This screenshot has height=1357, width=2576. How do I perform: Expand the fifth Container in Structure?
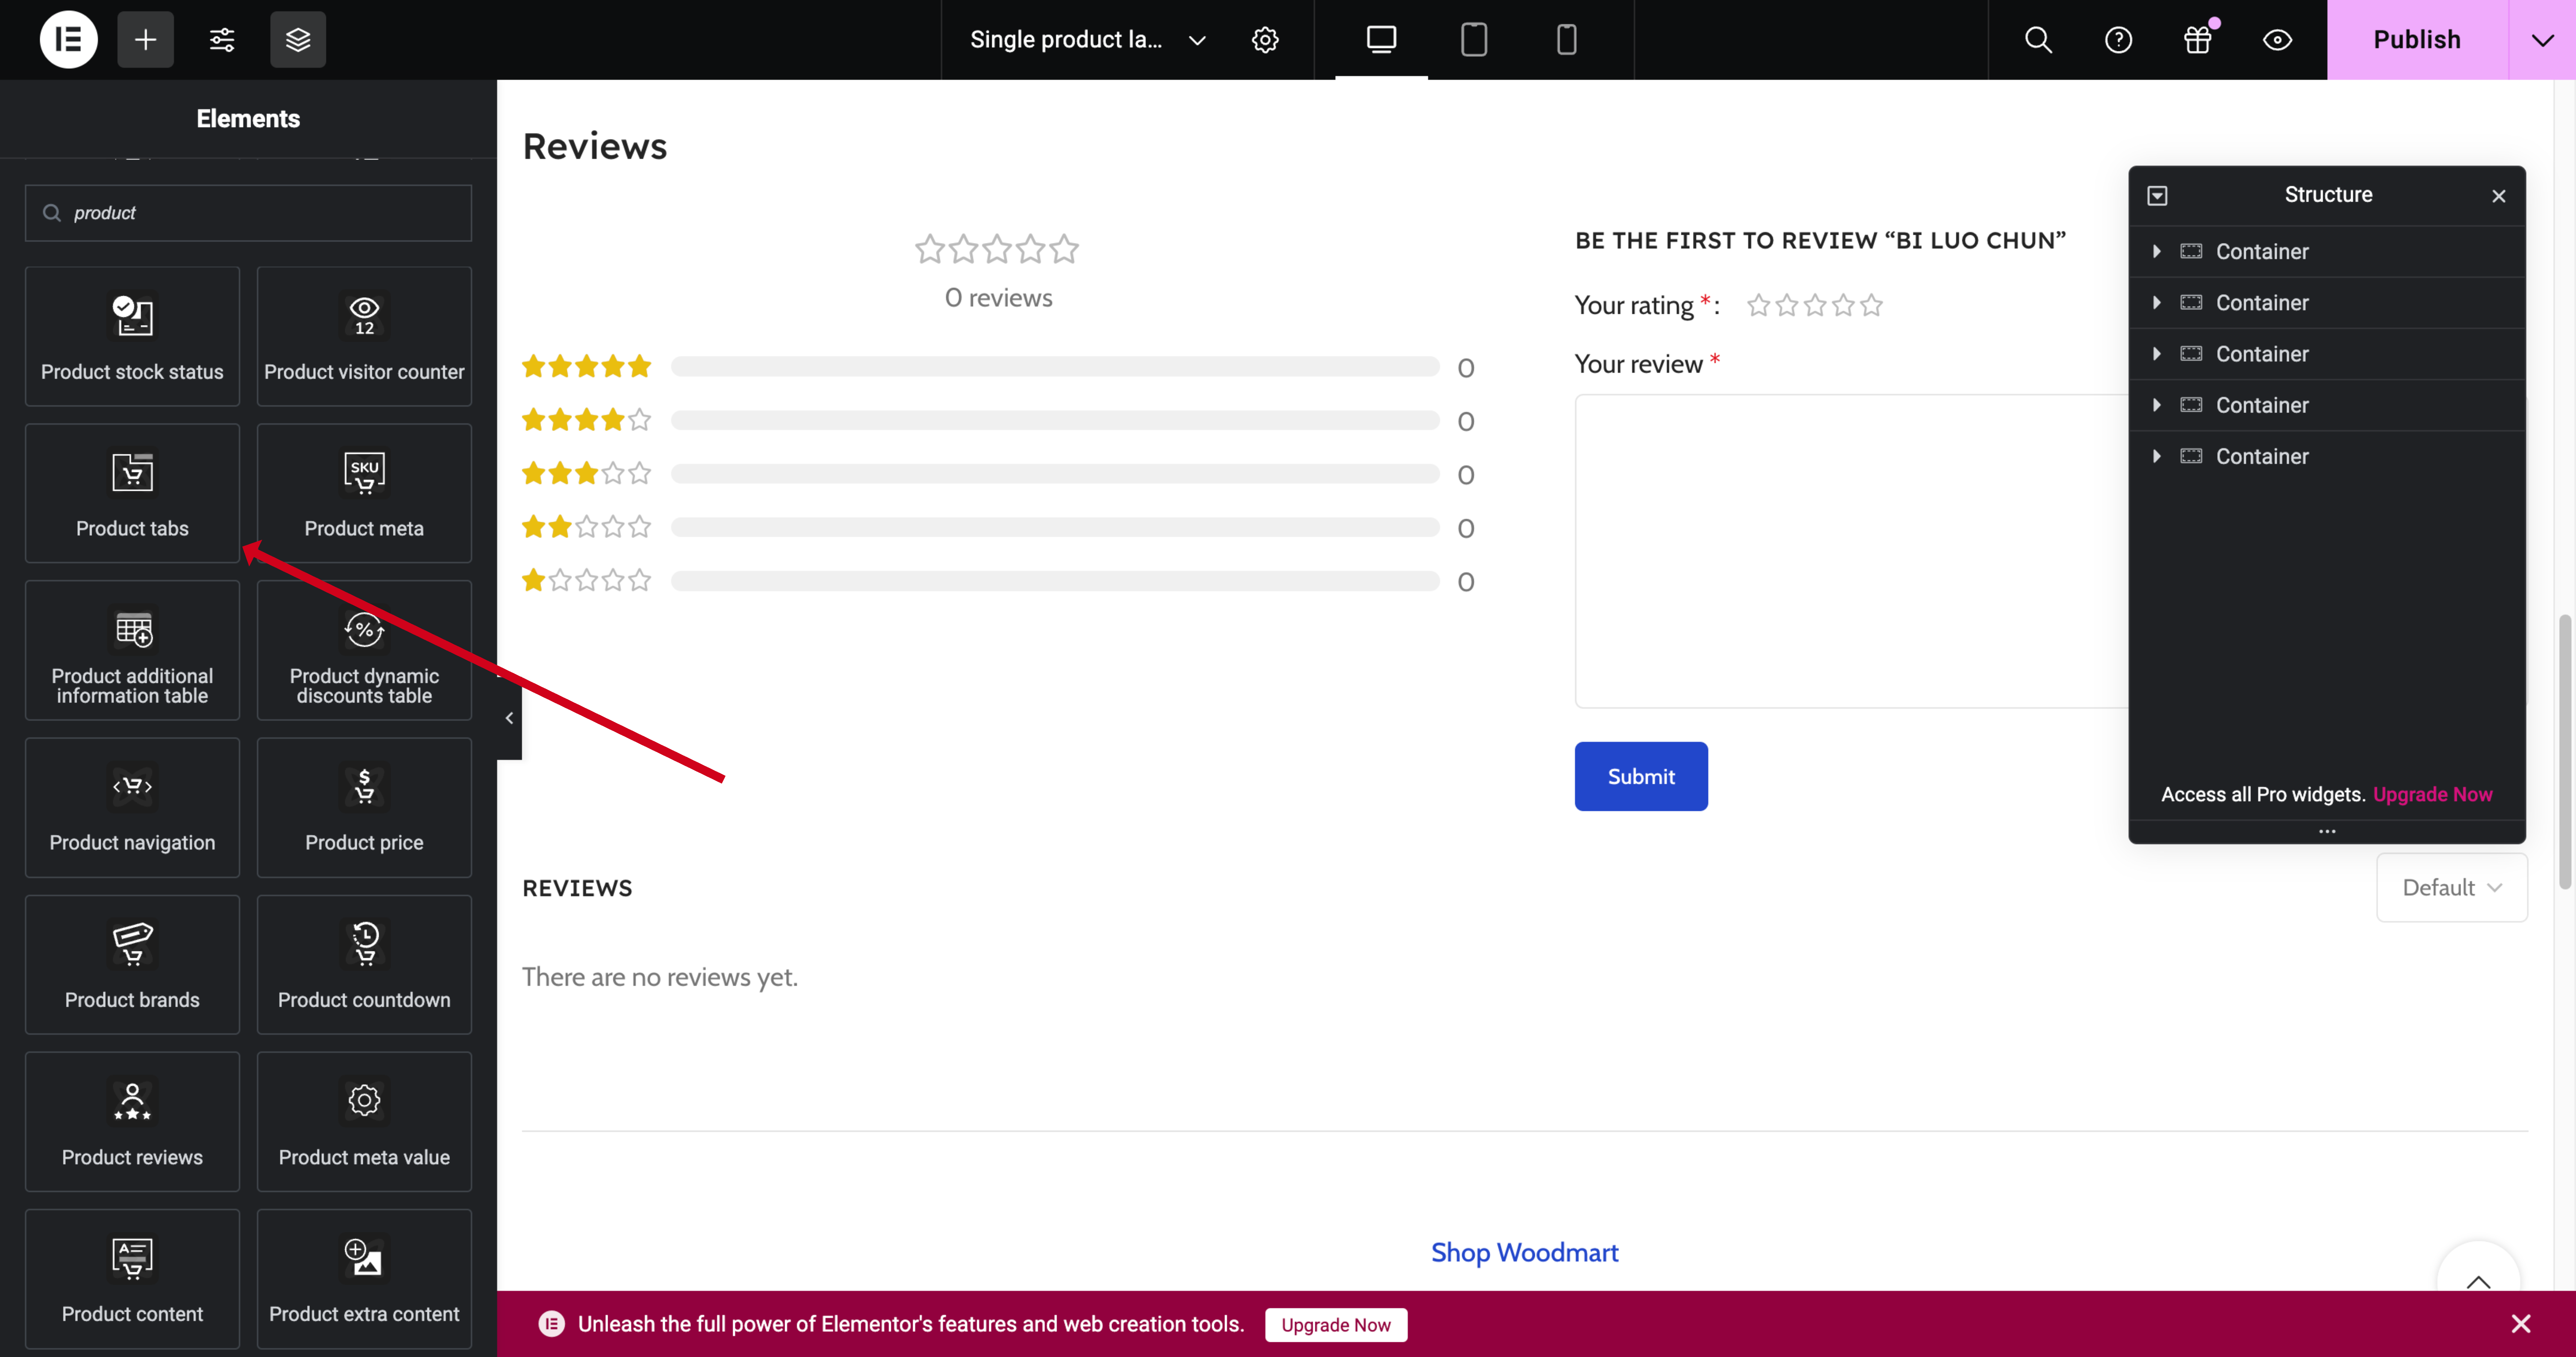2157,456
